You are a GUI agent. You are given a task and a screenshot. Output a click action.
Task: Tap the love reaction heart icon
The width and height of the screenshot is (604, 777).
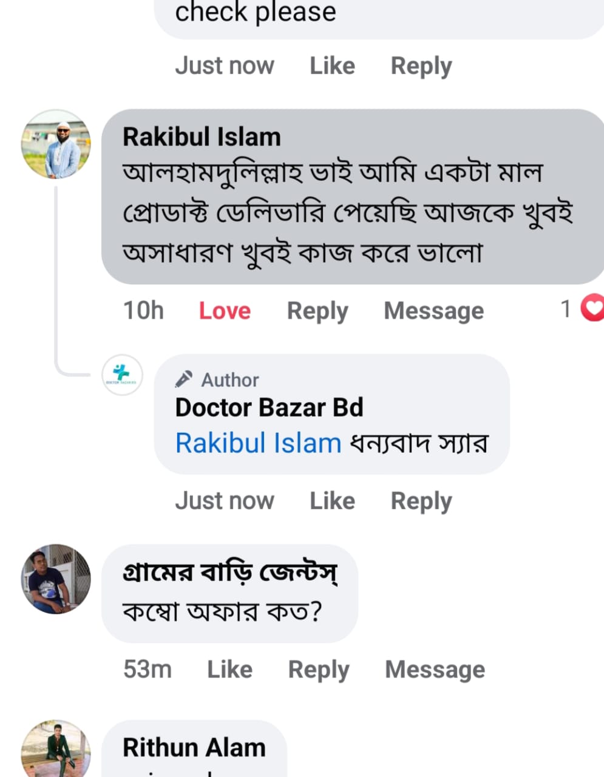(x=592, y=308)
